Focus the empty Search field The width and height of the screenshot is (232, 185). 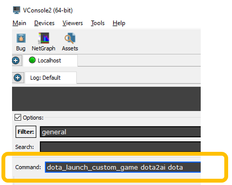pyautogui.click(x=120, y=147)
